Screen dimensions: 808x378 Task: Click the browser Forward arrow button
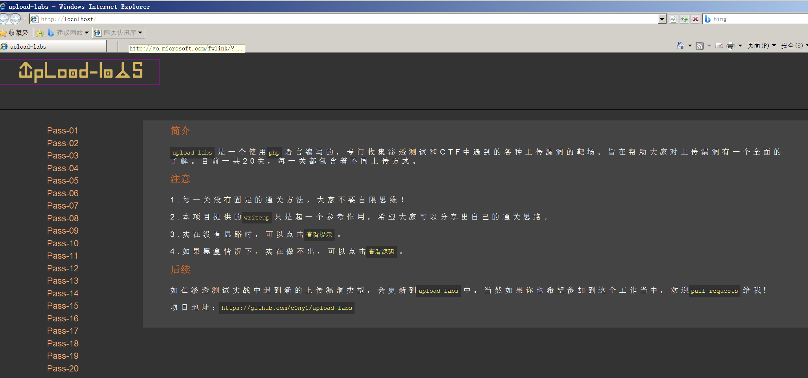click(x=15, y=19)
